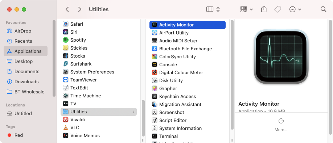Switch view with the column view icon
The height and width of the screenshot is (143, 333).
(210, 9)
